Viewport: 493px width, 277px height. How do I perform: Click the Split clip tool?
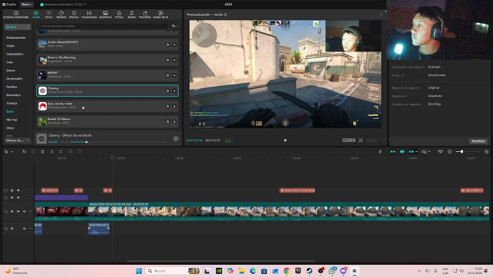42,152
